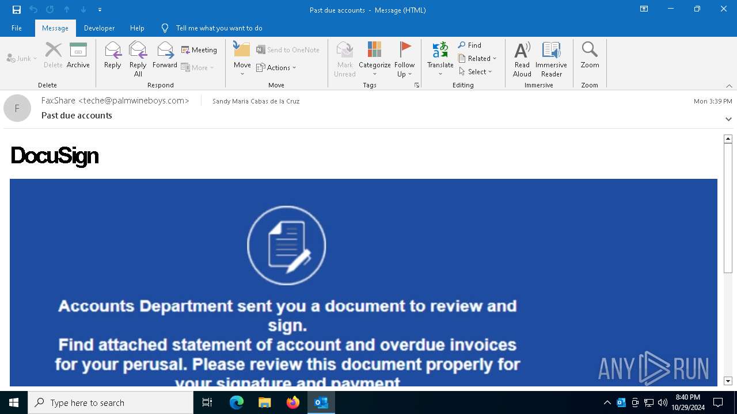The height and width of the screenshot is (414, 737).
Task: Start Read Aloud
Action: [x=522, y=59]
